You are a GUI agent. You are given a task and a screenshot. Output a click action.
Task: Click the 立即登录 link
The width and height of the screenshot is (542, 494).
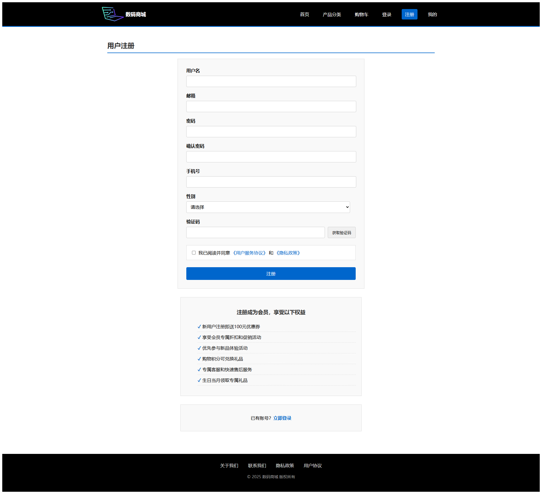point(282,418)
